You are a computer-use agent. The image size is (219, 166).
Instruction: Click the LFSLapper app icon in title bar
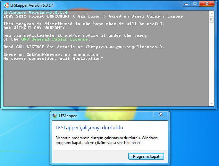point(6,5)
